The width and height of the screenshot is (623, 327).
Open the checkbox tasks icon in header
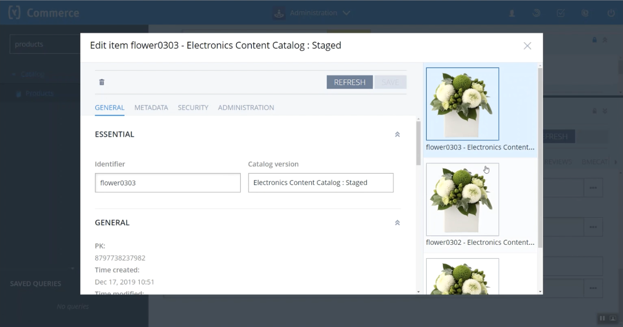coord(561,13)
